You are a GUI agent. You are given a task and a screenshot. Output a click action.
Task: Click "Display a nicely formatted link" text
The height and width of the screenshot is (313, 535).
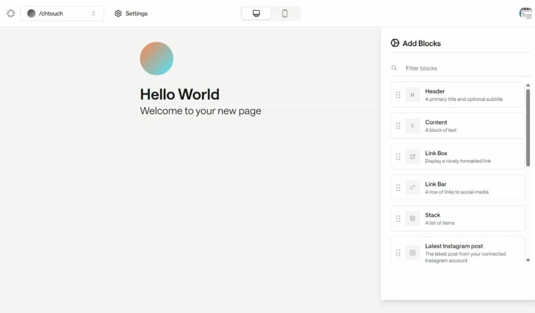tap(458, 161)
